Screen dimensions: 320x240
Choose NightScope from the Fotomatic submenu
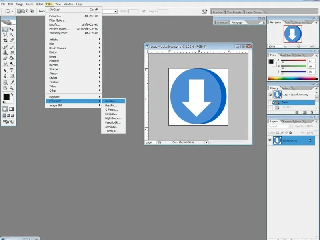tap(113, 118)
